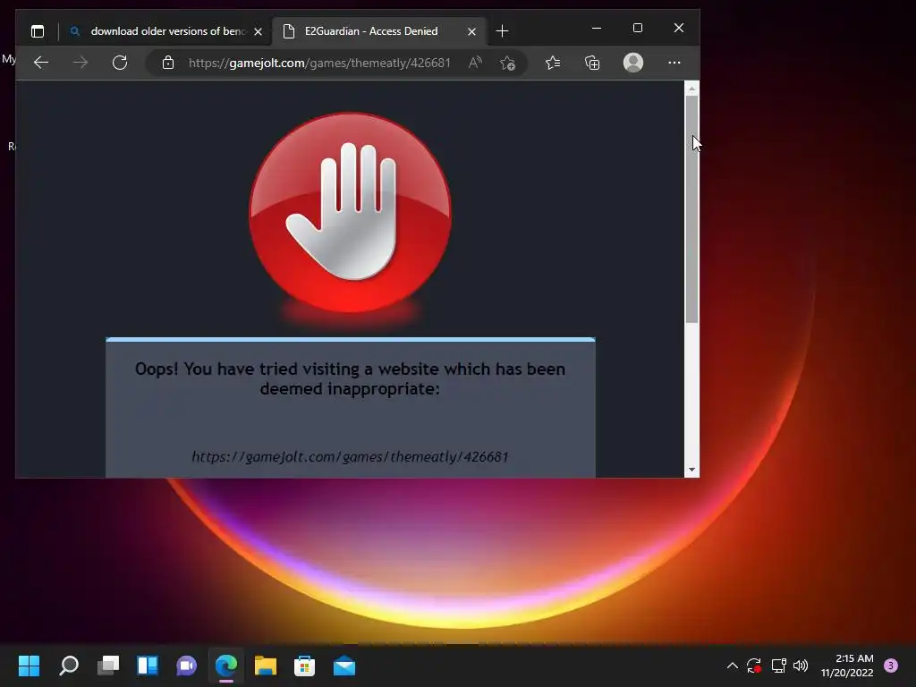The image size is (916, 687).
Task: Open the Favorites list
Action: tap(553, 63)
